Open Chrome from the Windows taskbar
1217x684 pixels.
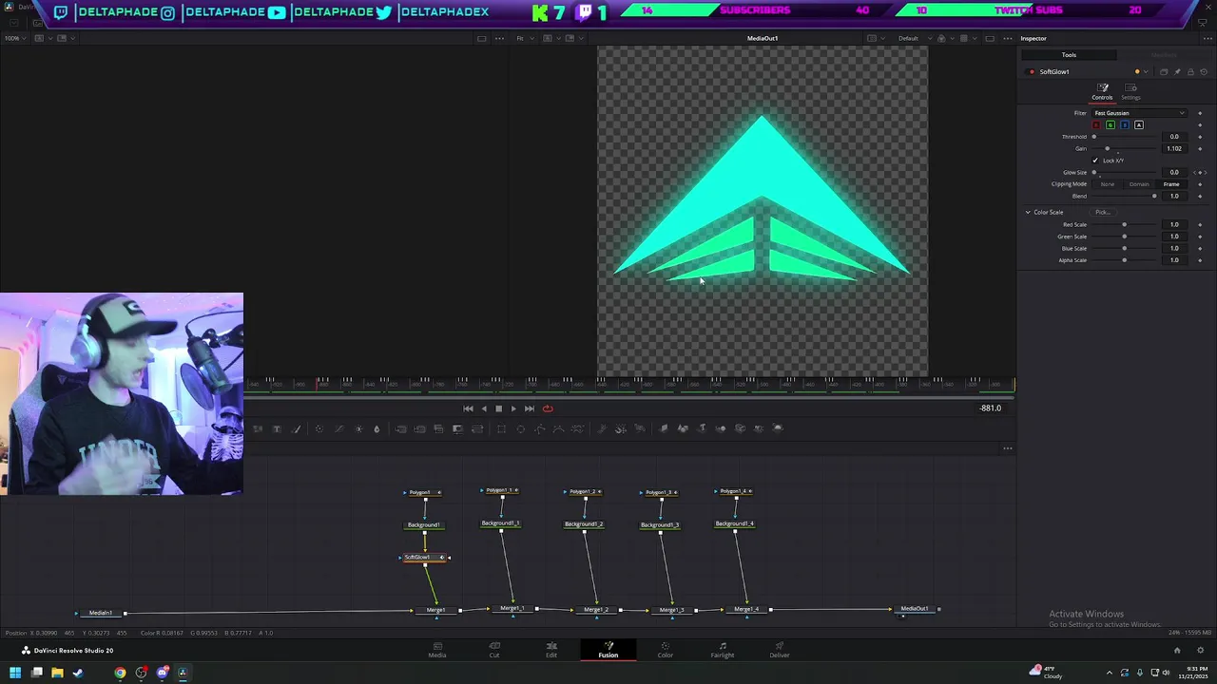pos(120,673)
